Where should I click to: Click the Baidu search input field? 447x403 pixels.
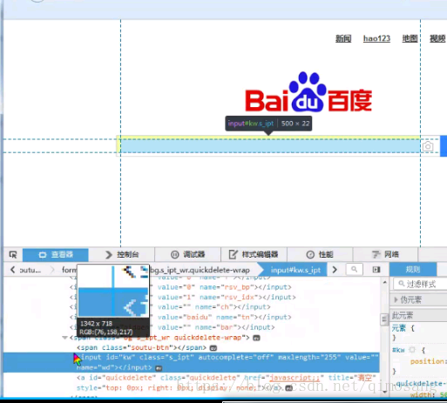(270, 146)
